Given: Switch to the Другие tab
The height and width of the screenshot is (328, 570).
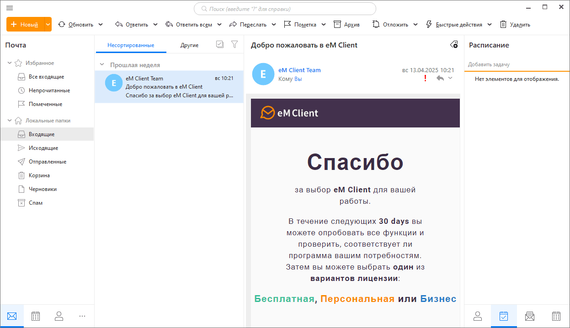Looking at the screenshot, I should pyautogui.click(x=189, y=45).
